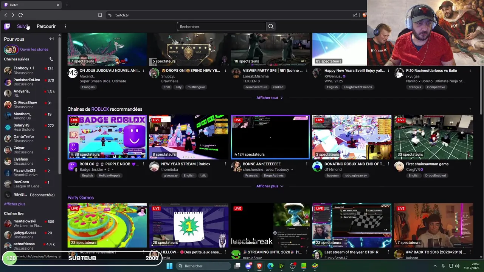Open ROBLOX category link in heading
The image size is (484, 272).
click(x=100, y=109)
